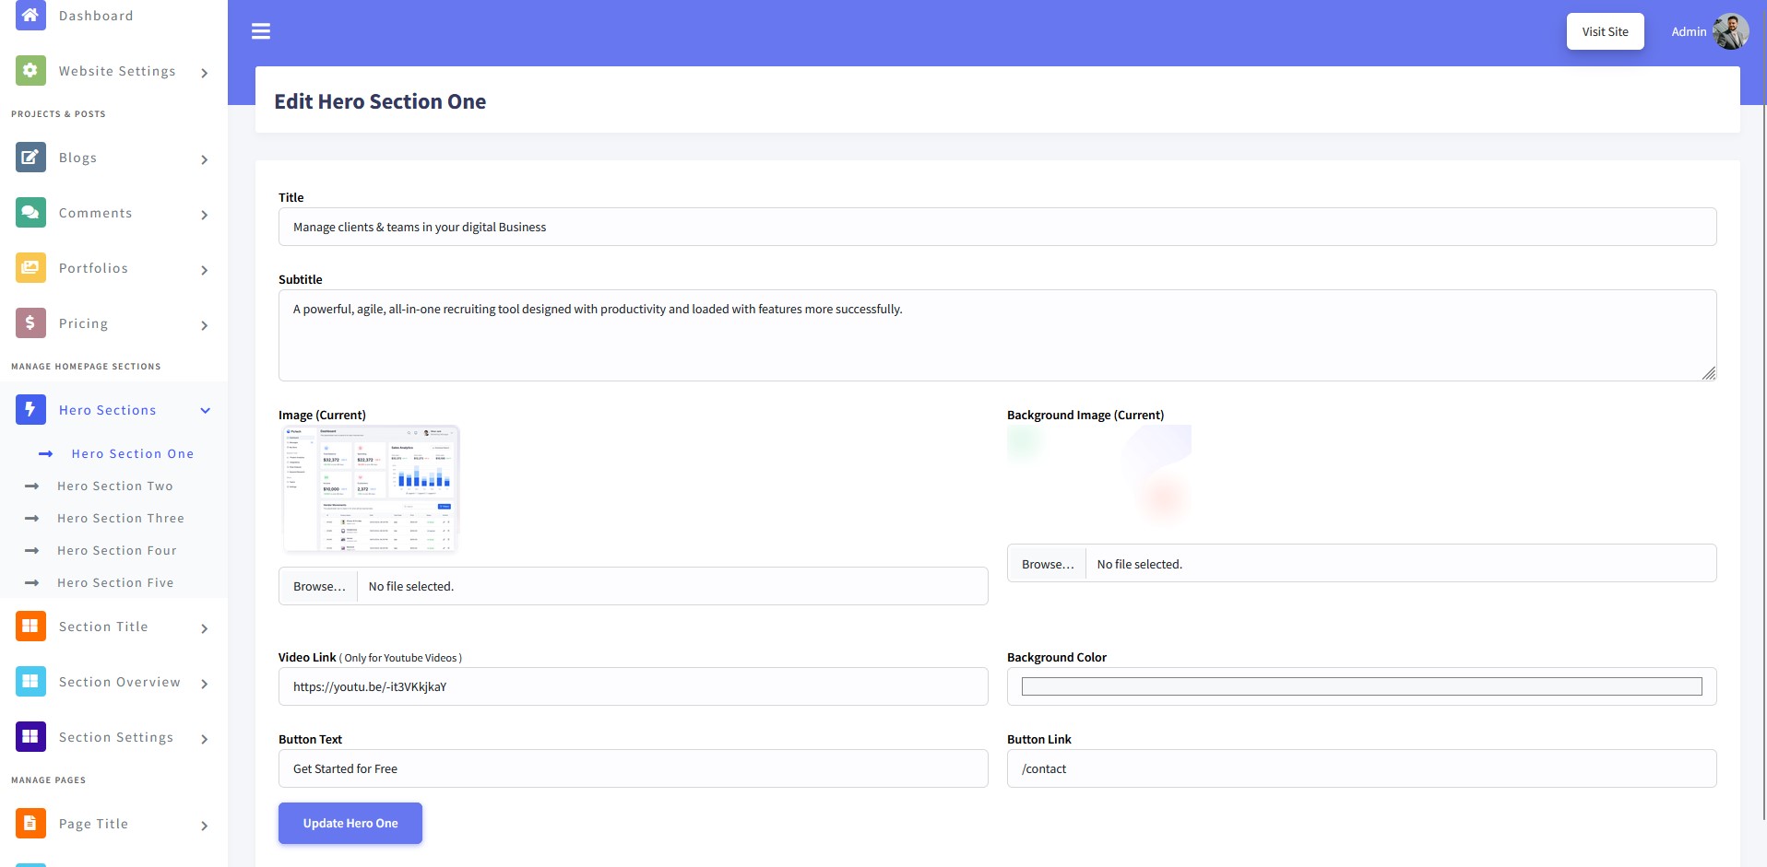Click the Visit Site button
This screenshot has width=1767, height=867.
(x=1605, y=31)
